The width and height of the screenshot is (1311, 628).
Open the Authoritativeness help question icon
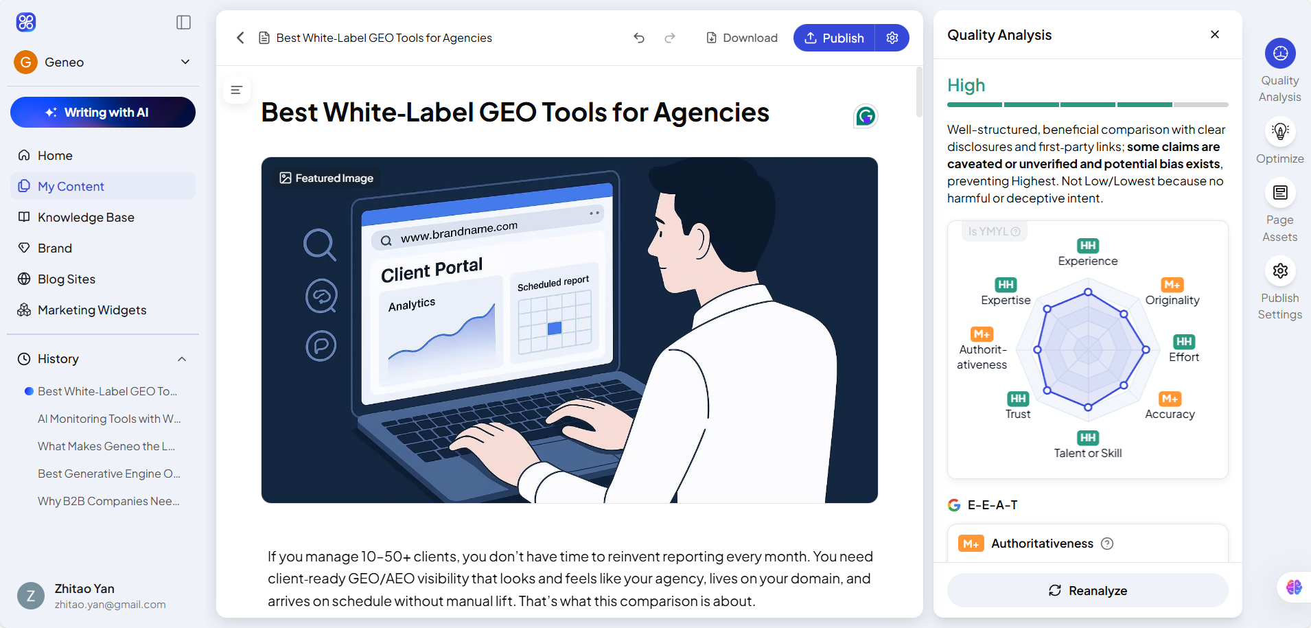(1107, 544)
